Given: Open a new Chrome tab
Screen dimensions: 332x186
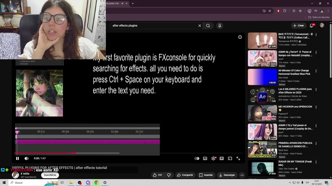Looking at the screenshot, I should (133, 4).
